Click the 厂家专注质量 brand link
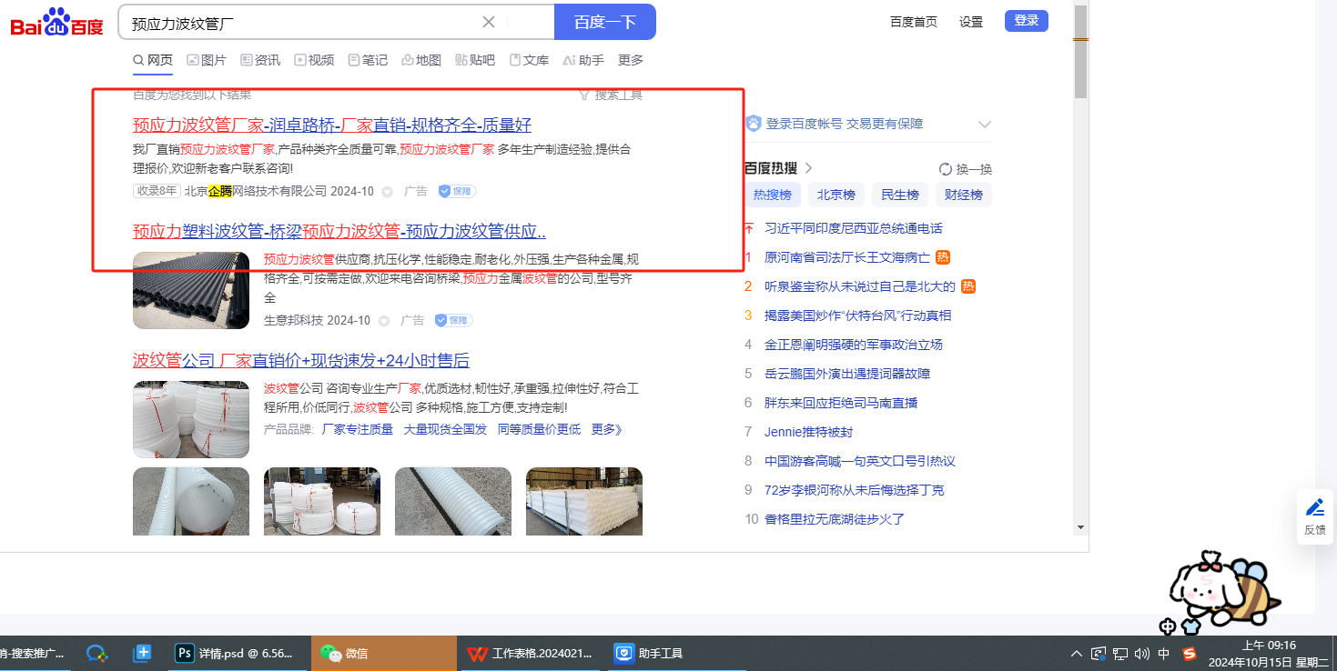The height and width of the screenshot is (671, 1337). 358,429
